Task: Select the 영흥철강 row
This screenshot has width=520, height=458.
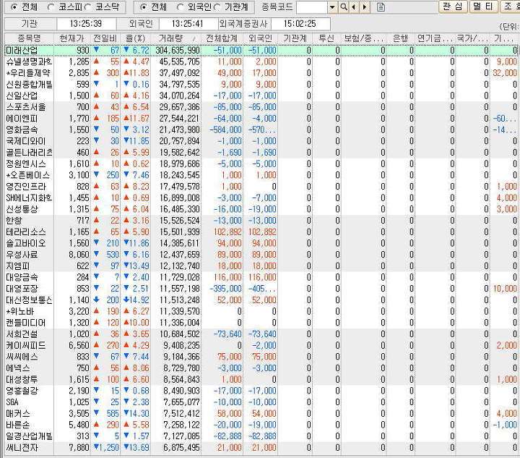Action: (261, 391)
